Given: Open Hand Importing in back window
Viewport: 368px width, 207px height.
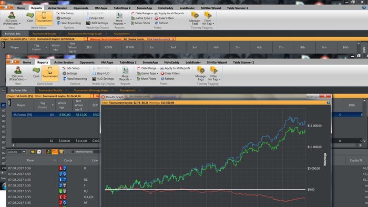Looking at the screenshot, I should click(69, 23).
